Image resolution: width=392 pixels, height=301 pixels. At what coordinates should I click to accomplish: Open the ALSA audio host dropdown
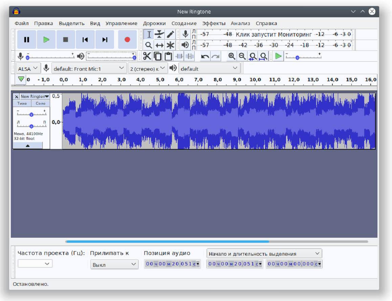[28, 68]
